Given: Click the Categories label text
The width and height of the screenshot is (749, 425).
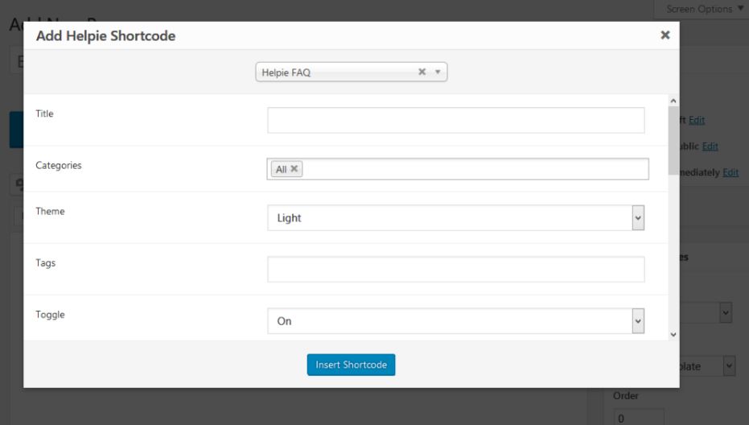Looking at the screenshot, I should click(58, 165).
